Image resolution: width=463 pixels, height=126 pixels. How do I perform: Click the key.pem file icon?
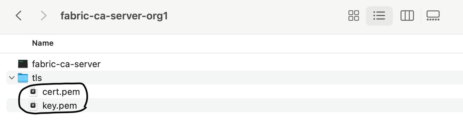pyautogui.click(x=33, y=106)
